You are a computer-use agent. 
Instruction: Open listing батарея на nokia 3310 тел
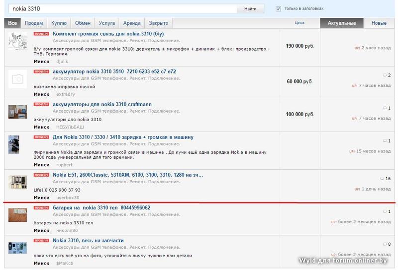click(101, 207)
